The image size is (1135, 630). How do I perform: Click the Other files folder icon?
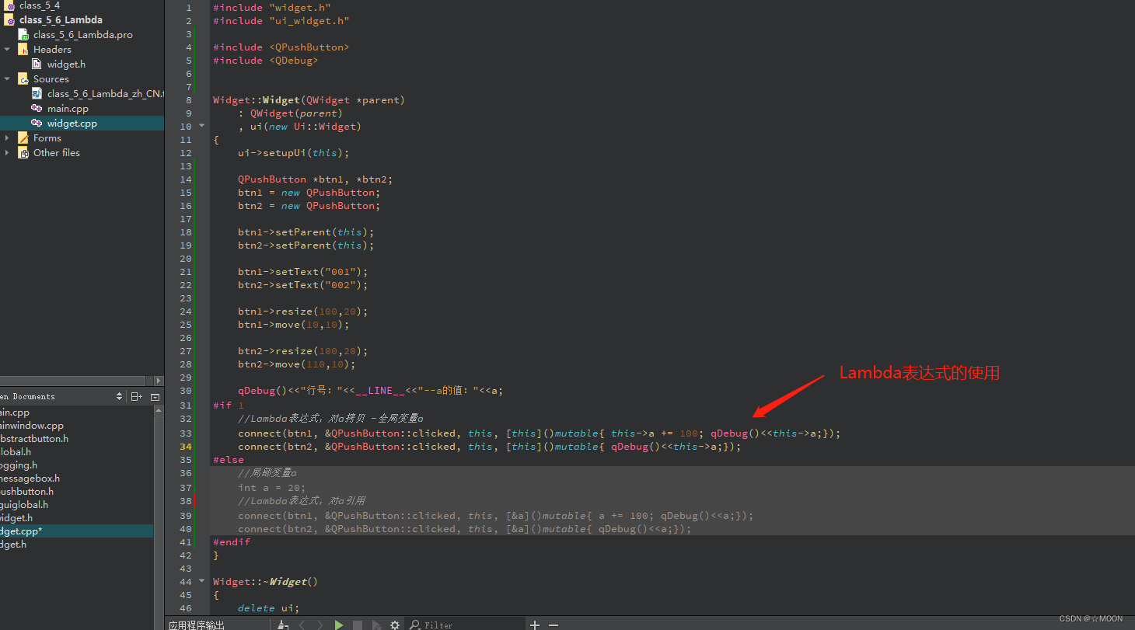click(x=23, y=152)
